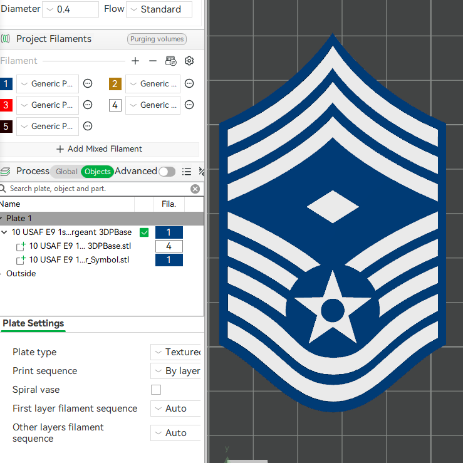Click the Purging volumes button
The height and width of the screenshot is (463, 463).
tap(157, 39)
